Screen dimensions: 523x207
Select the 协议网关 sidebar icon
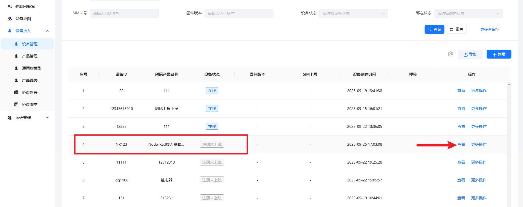(16, 92)
